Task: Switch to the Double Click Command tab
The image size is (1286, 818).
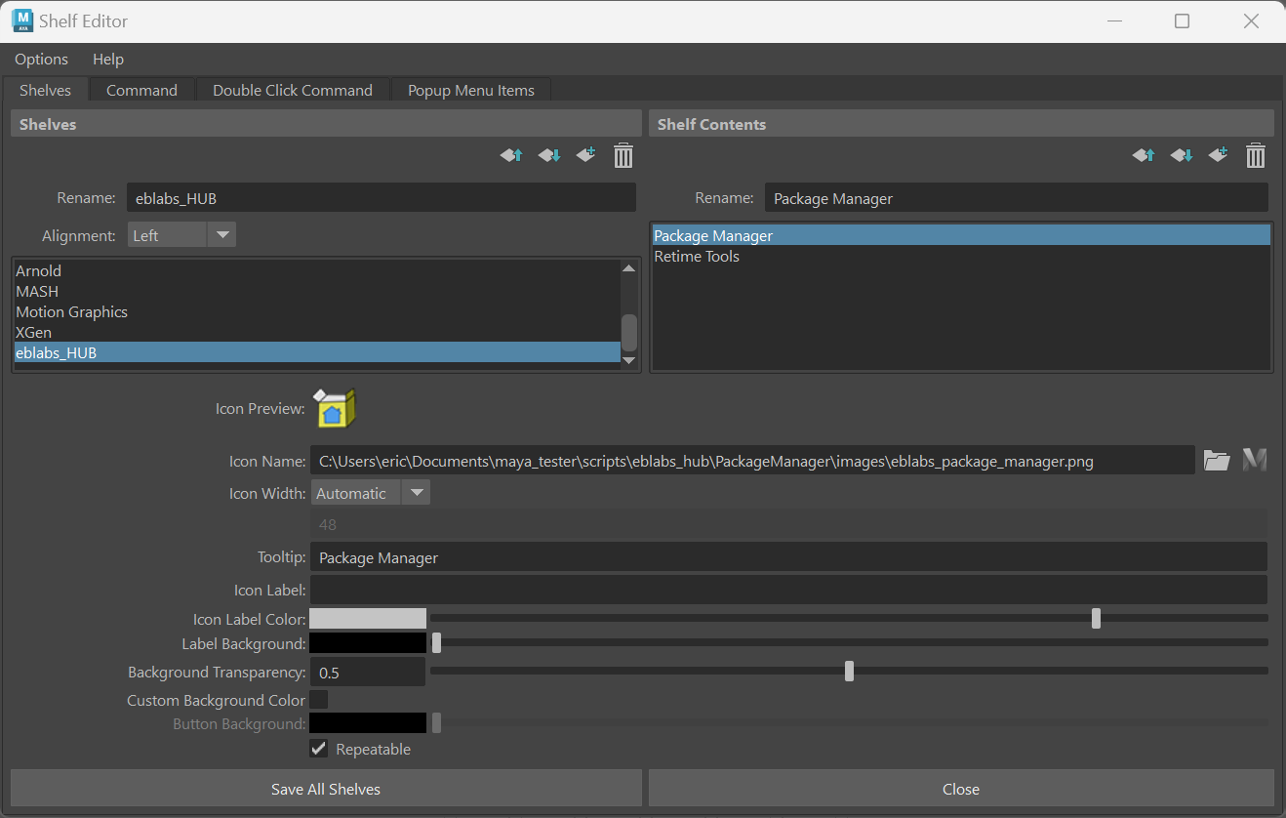Action: pos(293,90)
